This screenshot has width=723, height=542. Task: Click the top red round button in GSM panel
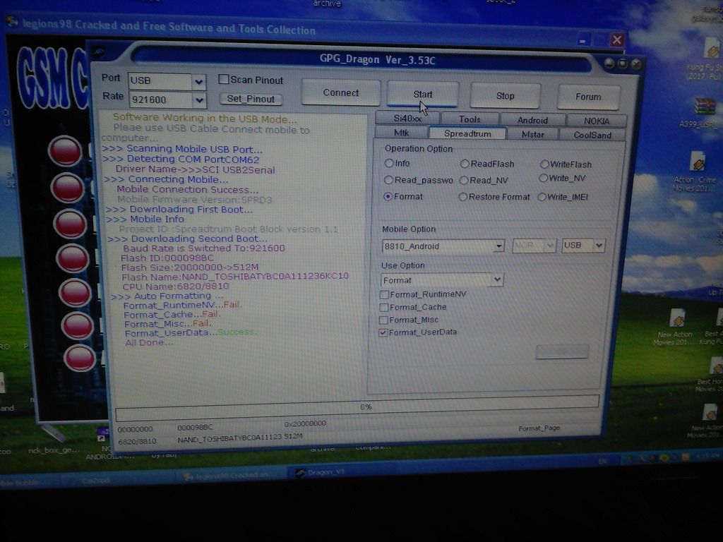[x=65, y=151]
